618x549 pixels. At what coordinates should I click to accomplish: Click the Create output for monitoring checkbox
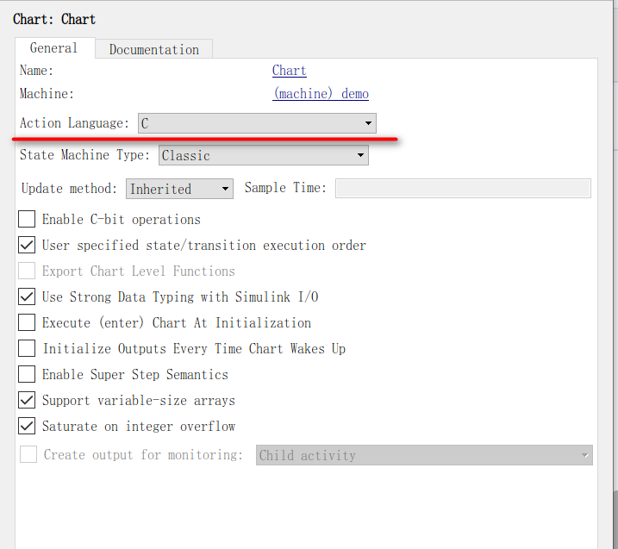[x=28, y=454]
